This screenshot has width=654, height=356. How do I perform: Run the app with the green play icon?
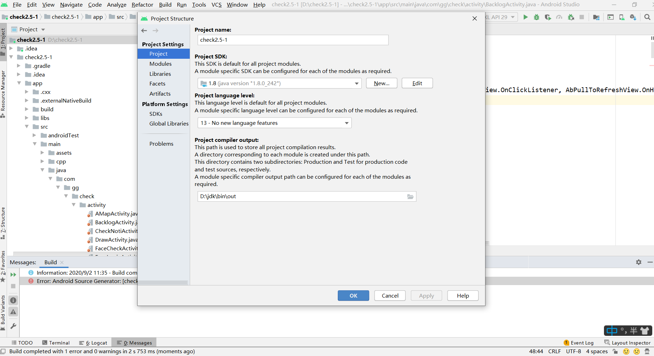(x=525, y=17)
